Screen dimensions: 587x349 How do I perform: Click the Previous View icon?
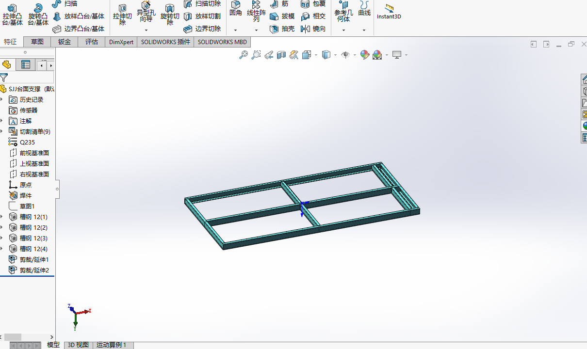[x=269, y=55]
